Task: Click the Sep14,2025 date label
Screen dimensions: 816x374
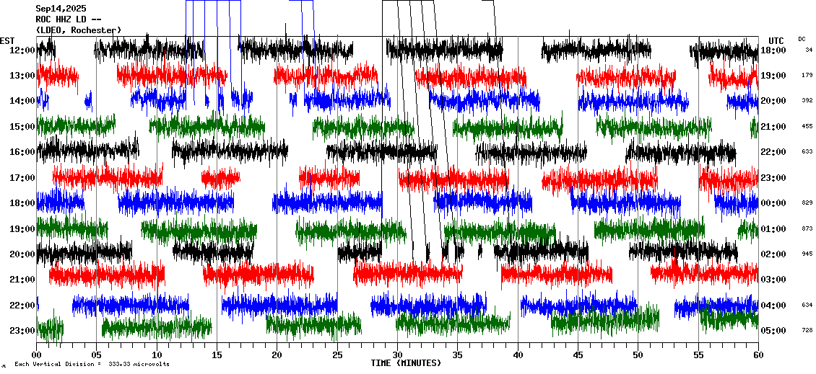Action: pos(61,9)
